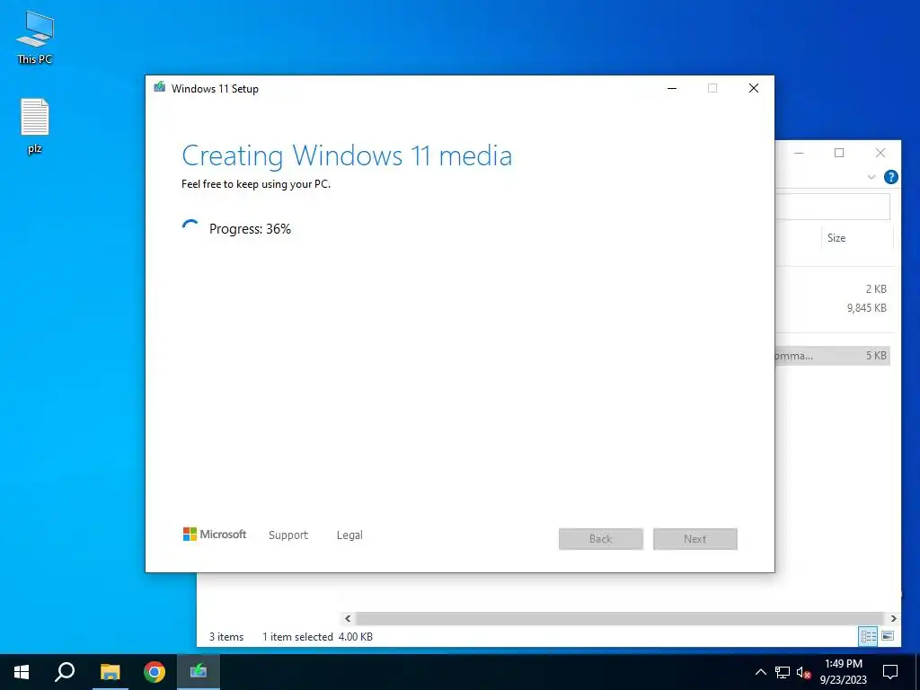Click the muted volume tray icon

[x=803, y=672]
